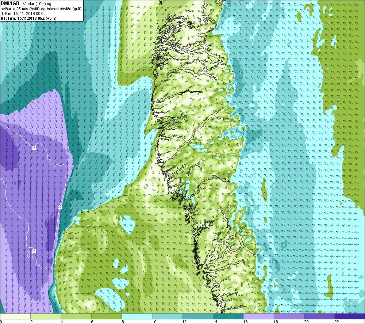Click the 12–14 m/s teal legend swatch
Viewport: 365px width, 324px height.
(198, 316)
